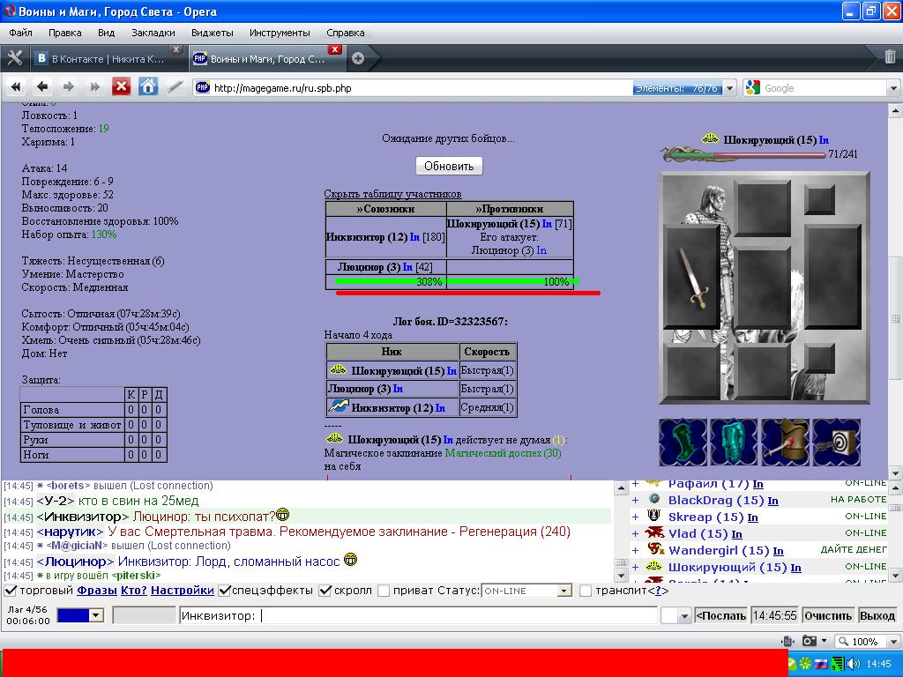Open the Виджеты menu

212,33
